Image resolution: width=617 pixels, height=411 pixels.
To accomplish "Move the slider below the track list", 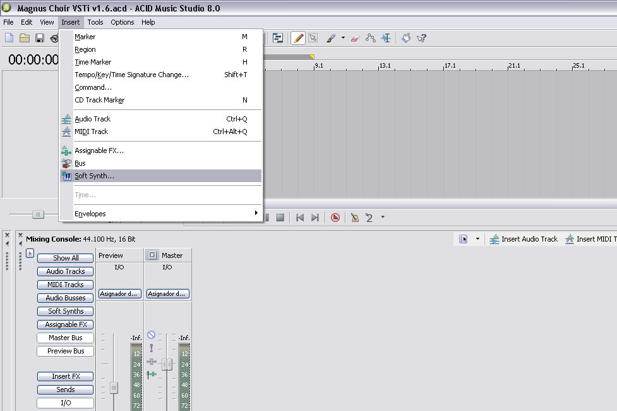I will [38, 214].
